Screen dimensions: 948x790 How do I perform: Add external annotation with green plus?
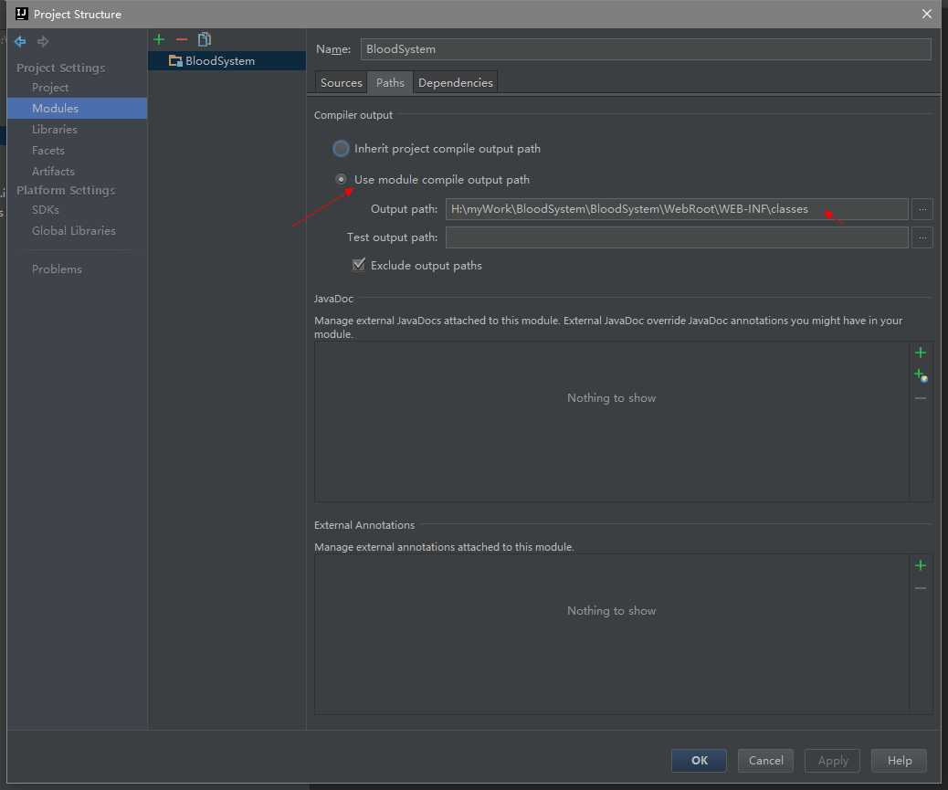(921, 565)
